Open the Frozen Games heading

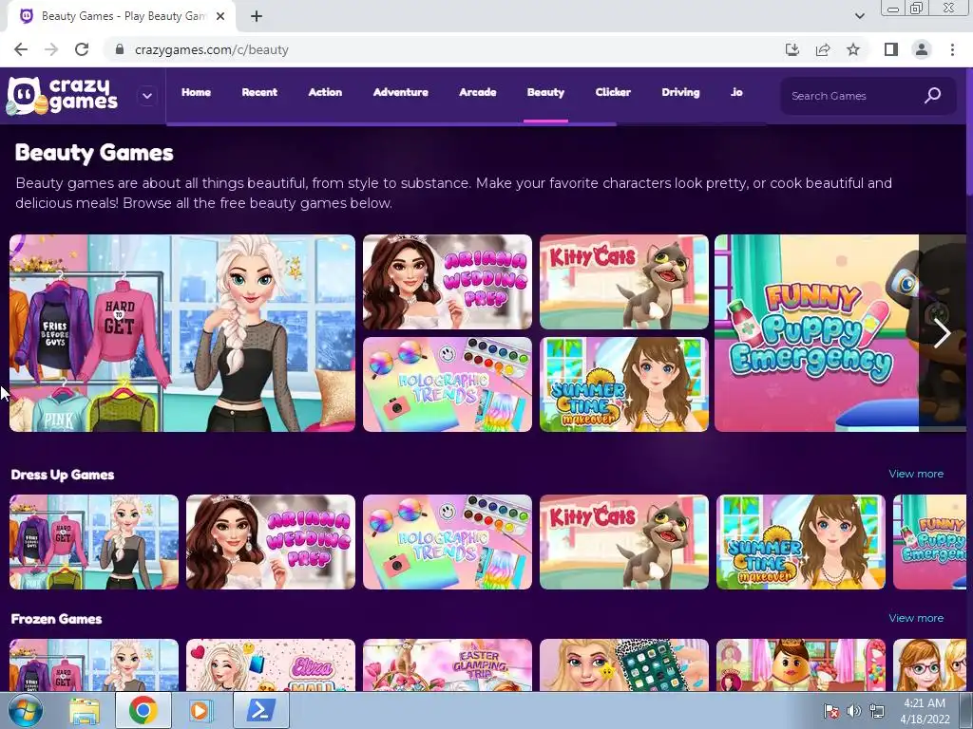coord(56,619)
